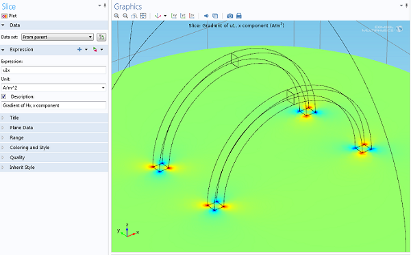Open the Replace Expression dropdown arrow
Screen dimensions: 411x255
101,49
